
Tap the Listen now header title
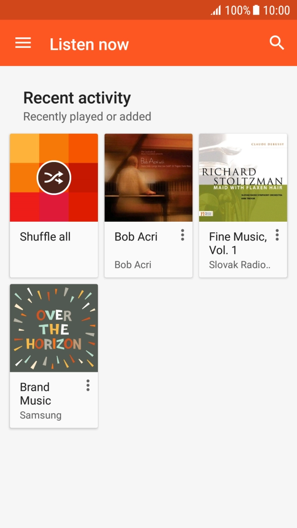click(x=89, y=44)
